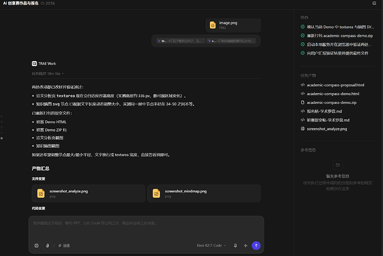Open the Kimi-K2.7-Code model dropdown

pos(211,245)
